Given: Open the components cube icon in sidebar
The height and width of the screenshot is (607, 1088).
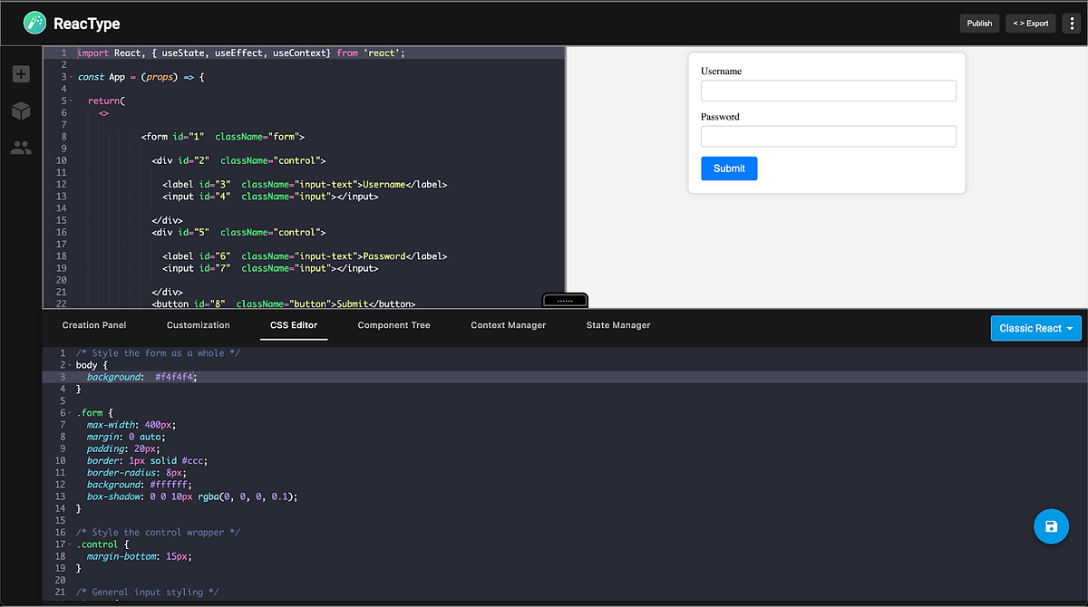Looking at the screenshot, I should coord(20,111).
